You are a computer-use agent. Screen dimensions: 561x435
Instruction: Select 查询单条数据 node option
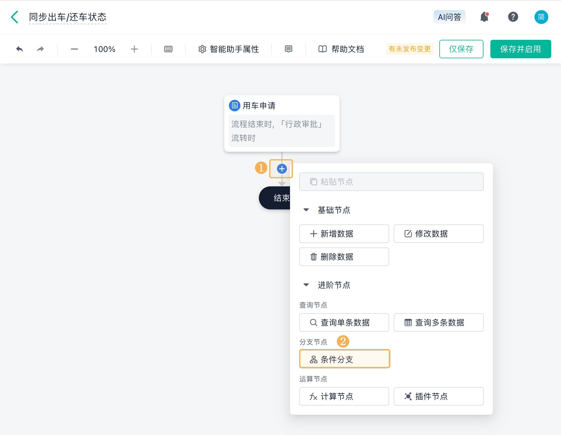[344, 322]
